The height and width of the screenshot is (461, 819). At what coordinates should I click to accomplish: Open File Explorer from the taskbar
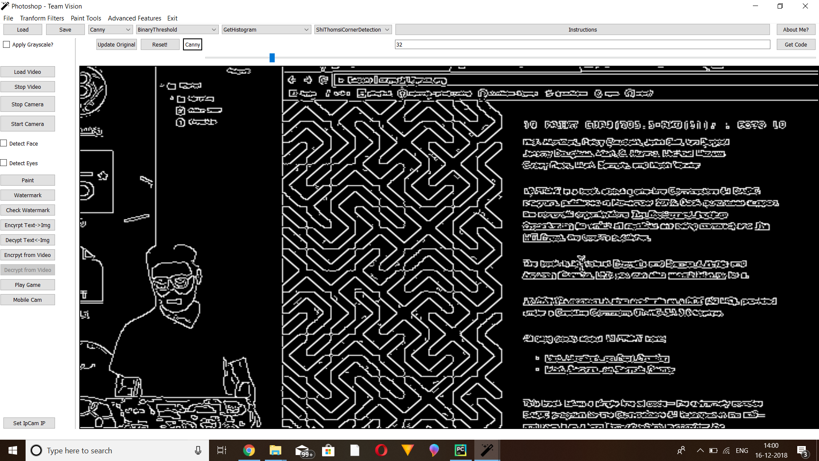click(x=275, y=450)
